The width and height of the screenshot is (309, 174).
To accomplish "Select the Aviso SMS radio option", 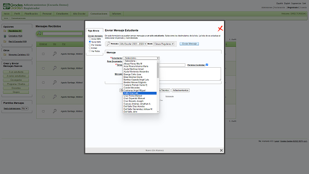I will [90, 39].
